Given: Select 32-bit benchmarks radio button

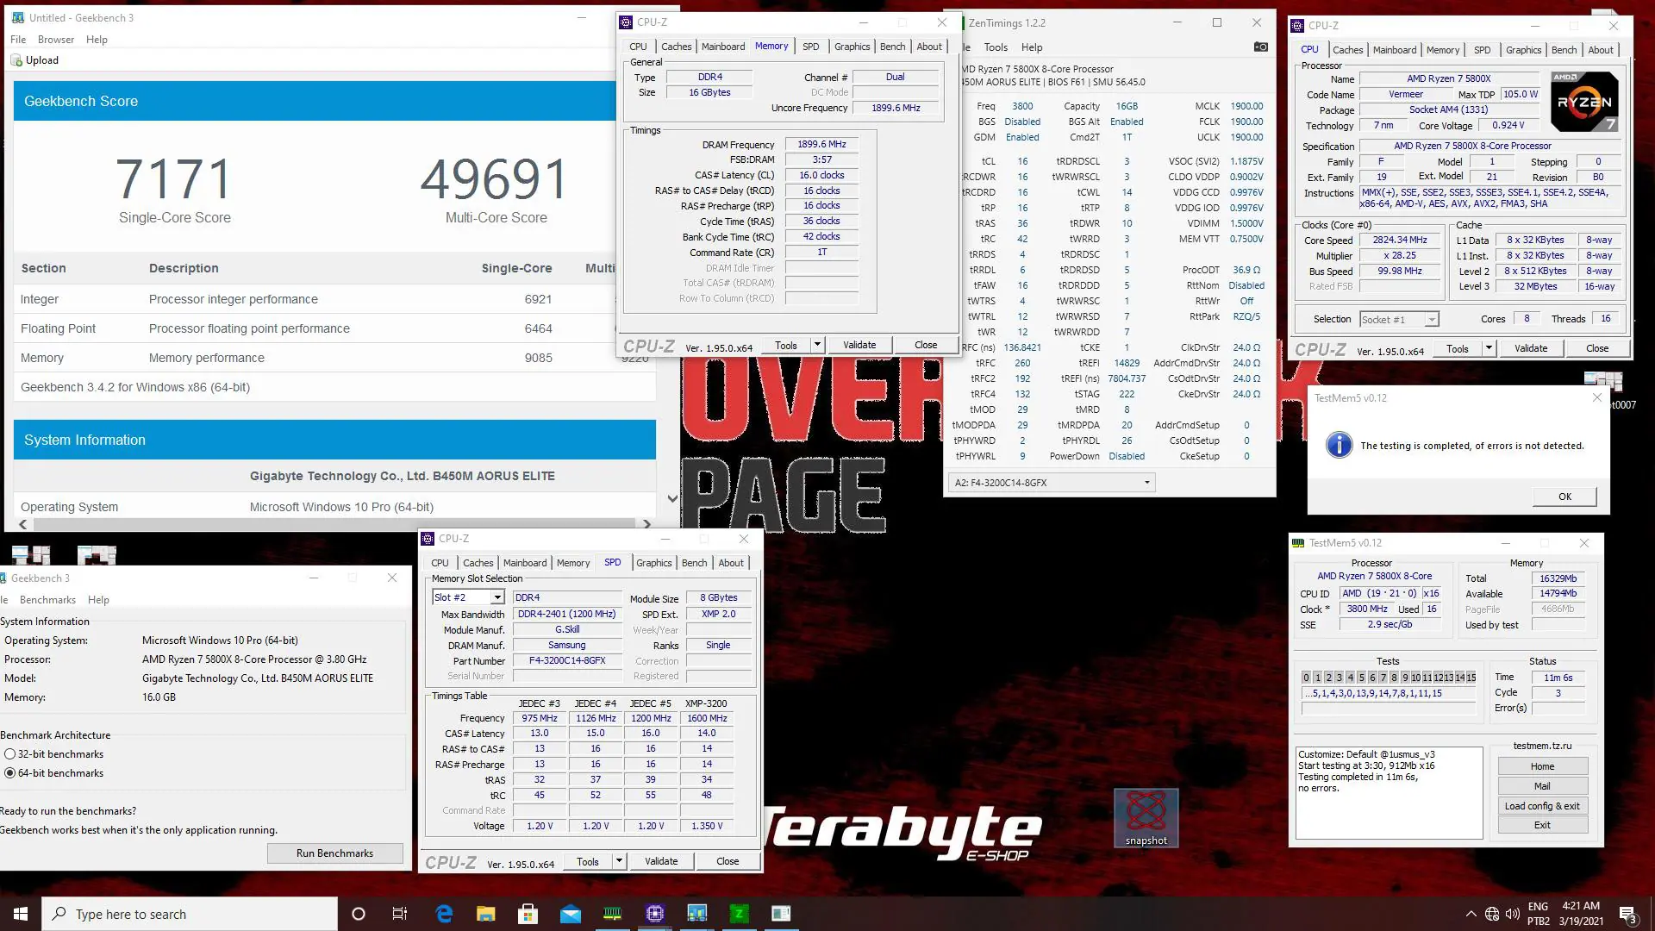Looking at the screenshot, I should [x=10, y=754].
